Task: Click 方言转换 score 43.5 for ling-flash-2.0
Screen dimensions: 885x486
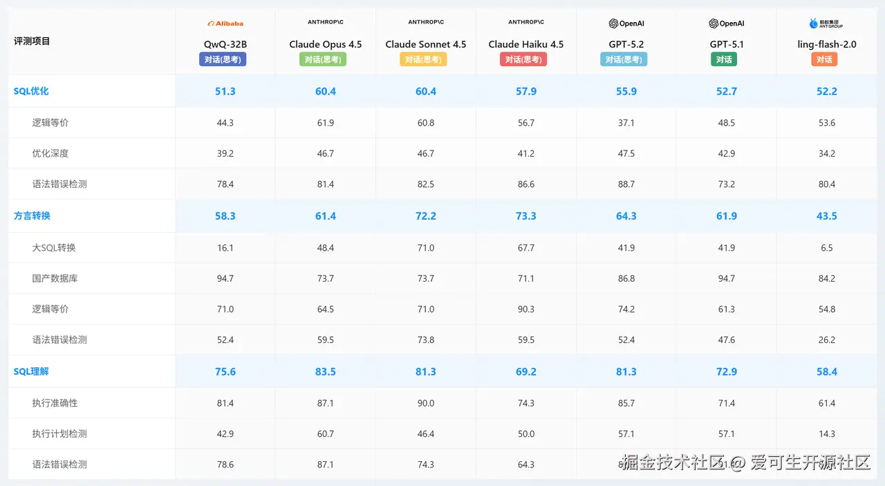Action: point(827,216)
